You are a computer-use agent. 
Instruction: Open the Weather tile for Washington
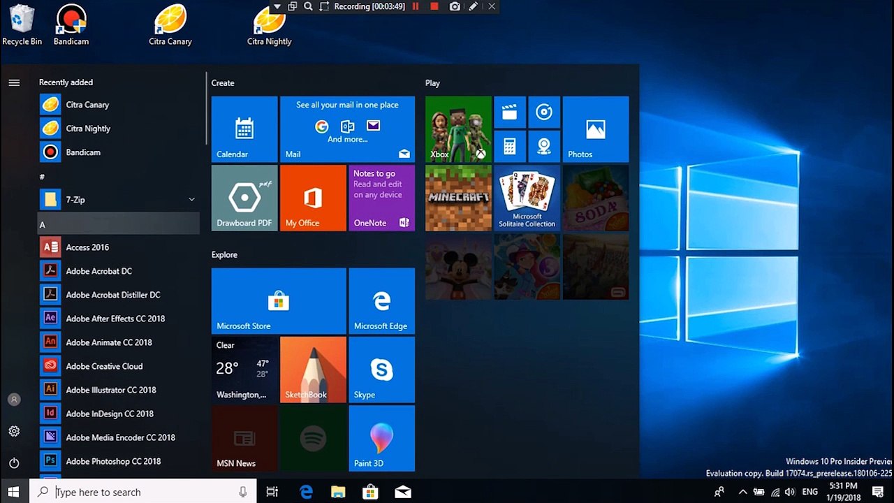(244, 370)
